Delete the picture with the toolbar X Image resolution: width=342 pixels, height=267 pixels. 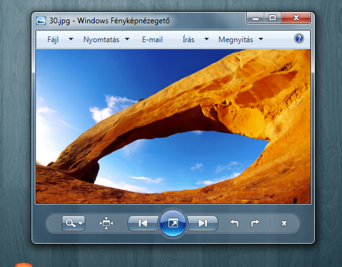[284, 224]
